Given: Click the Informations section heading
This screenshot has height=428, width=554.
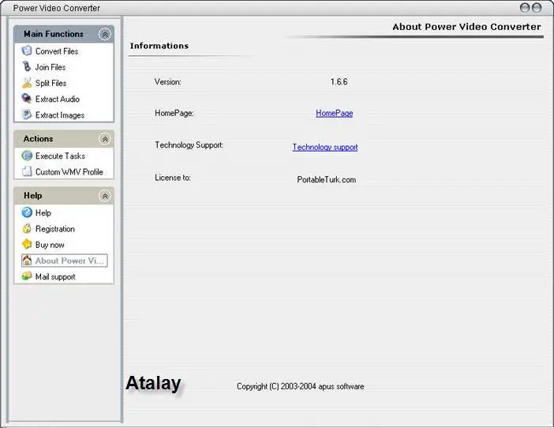Looking at the screenshot, I should pyautogui.click(x=159, y=46).
